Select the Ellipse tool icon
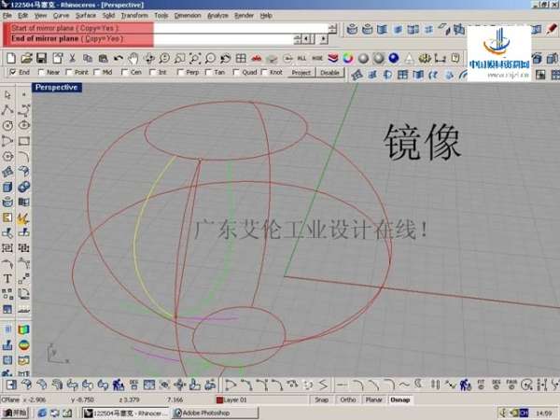This screenshot has height=420, width=560. point(24,125)
